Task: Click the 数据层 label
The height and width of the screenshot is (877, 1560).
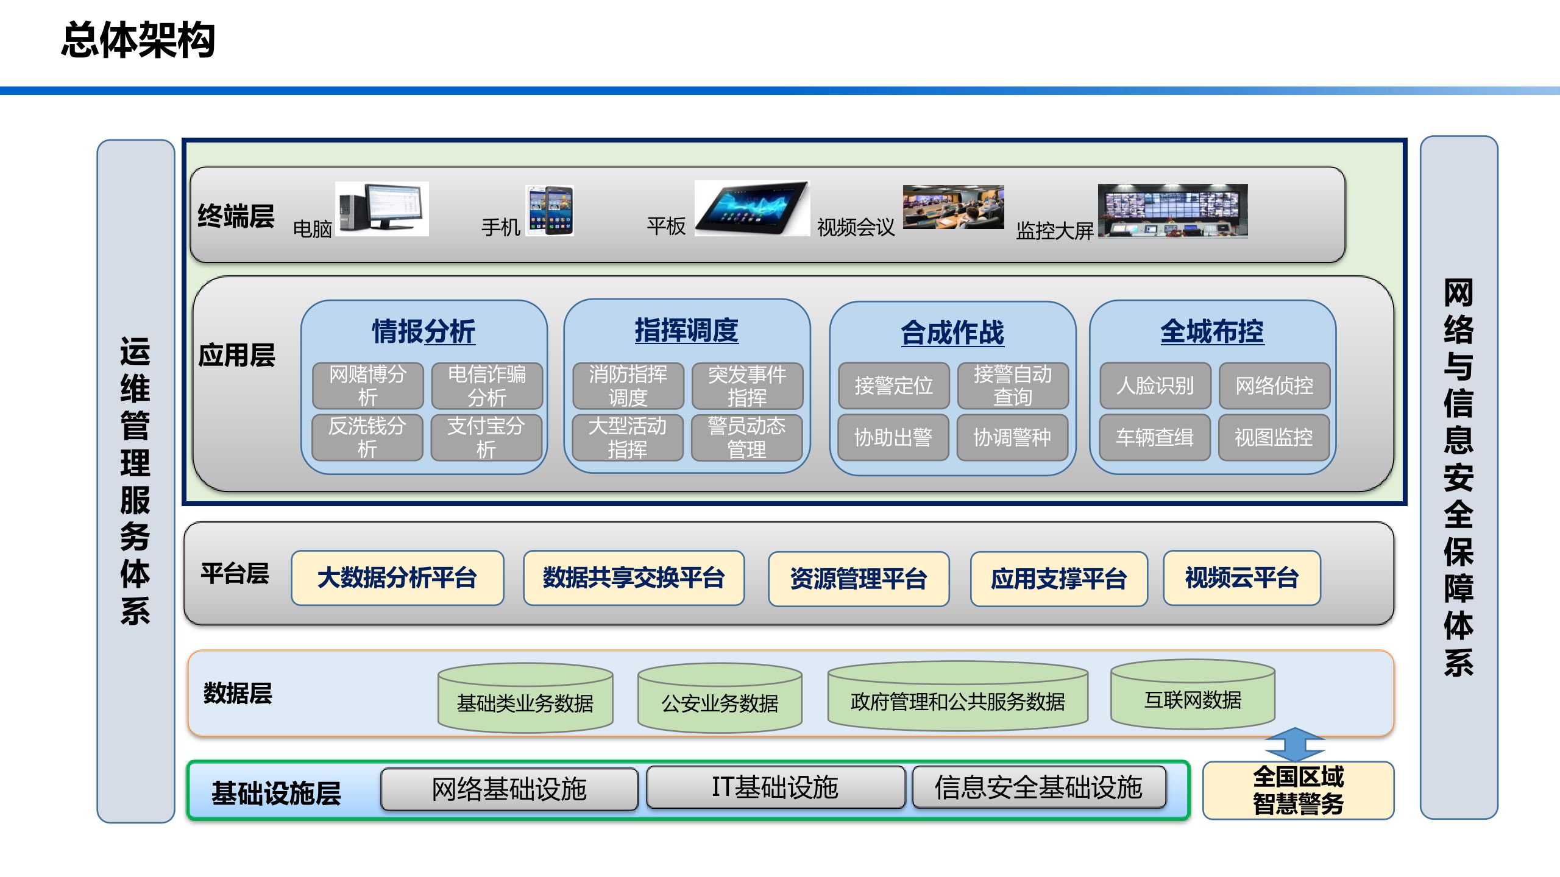Action: 238,693
